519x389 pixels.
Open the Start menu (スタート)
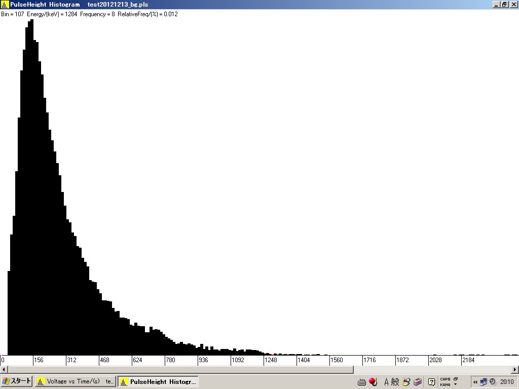pyautogui.click(x=17, y=381)
